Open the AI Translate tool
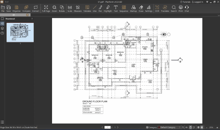 click(x=165, y=9)
